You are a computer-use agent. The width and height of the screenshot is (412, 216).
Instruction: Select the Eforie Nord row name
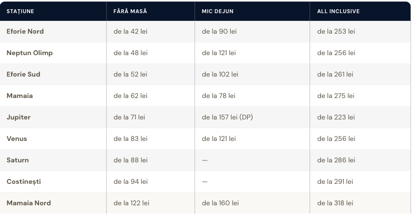pos(25,31)
